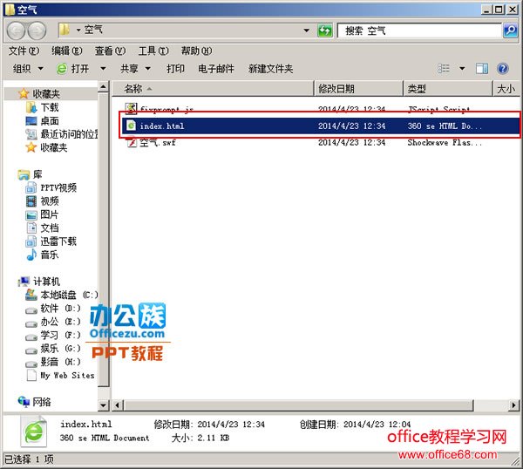Select the 网络 network node
Viewport: 523px width, 469px height.
point(35,402)
